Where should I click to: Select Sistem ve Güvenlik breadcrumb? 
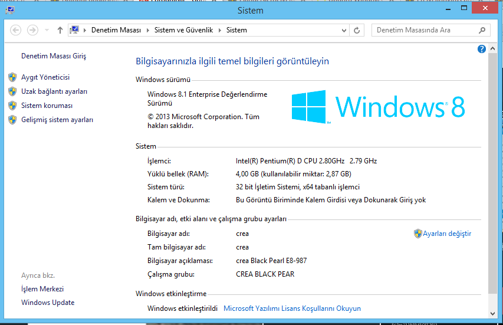pyautogui.click(x=183, y=30)
